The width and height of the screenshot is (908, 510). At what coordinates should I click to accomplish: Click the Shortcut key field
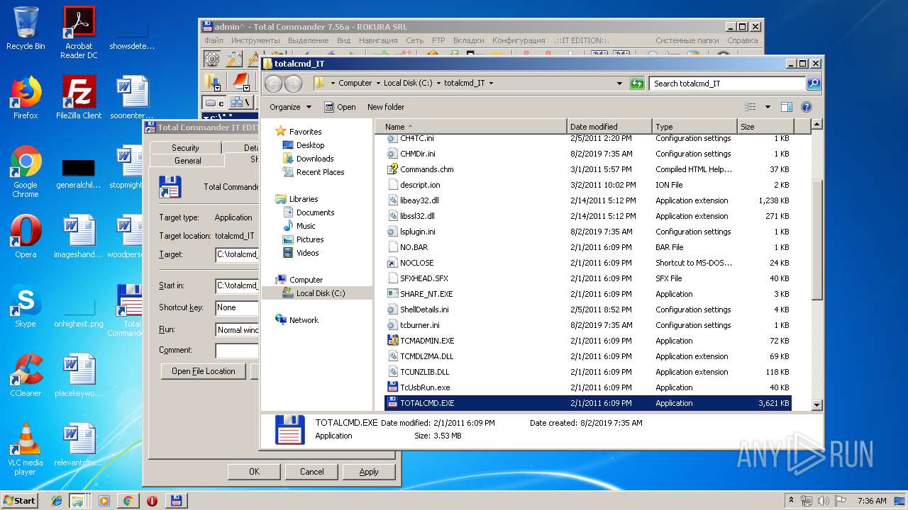pos(238,307)
